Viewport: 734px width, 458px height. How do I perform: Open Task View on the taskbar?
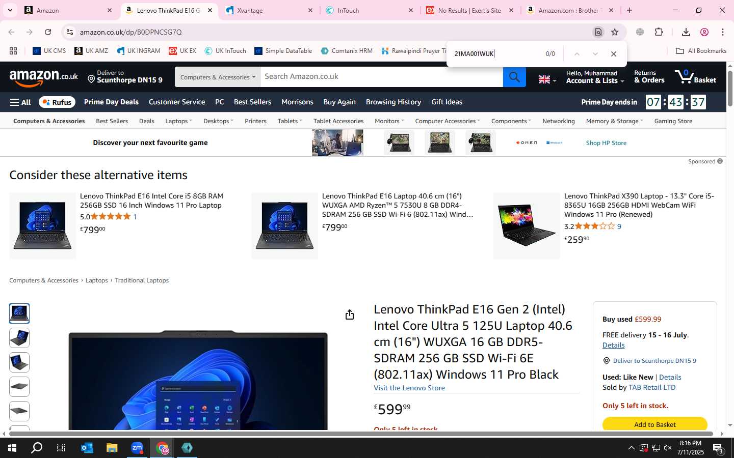coord(61,448)
